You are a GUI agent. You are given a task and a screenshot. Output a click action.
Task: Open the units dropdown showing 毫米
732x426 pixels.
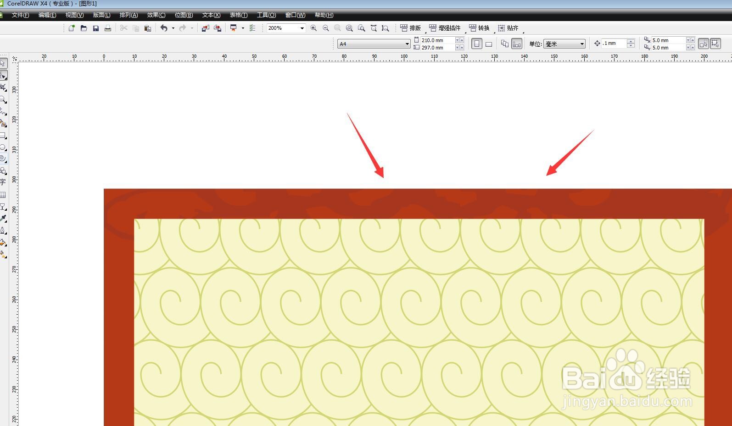564,44
